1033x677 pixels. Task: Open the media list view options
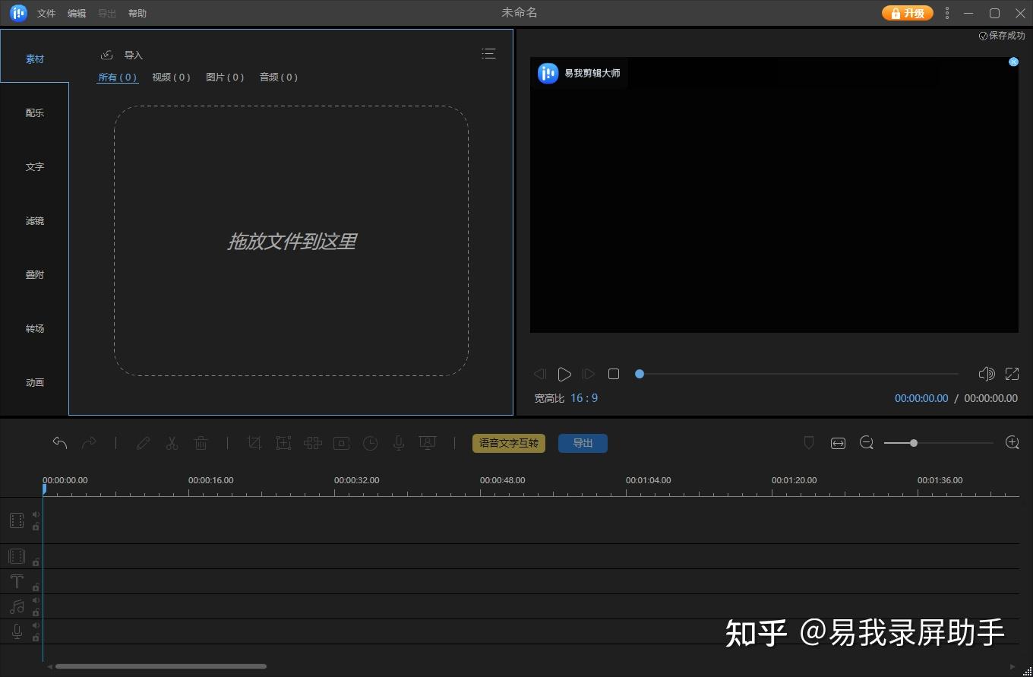coord(488,53)
